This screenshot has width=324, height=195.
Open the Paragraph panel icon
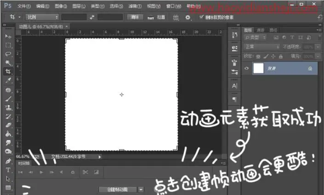click(x=234, y=99)
